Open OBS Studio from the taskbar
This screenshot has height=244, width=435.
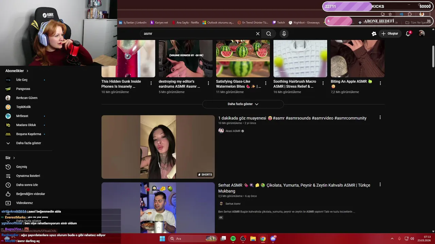(x=243, y=239)
